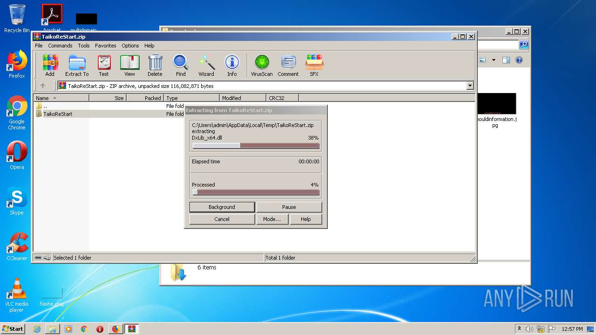This screenshot has height=335, width=596.
Task: Open the File menu
Action: point(39,46)
